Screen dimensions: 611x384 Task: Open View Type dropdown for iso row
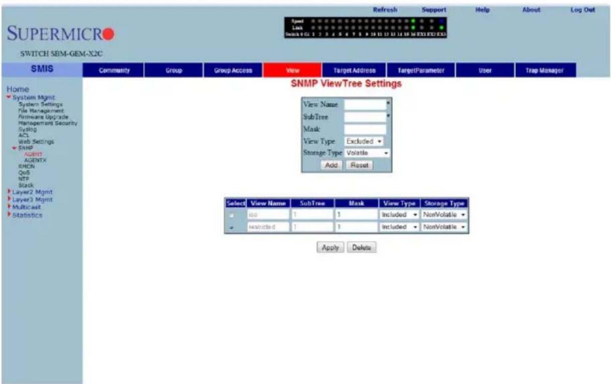click(x=399, y=214)
